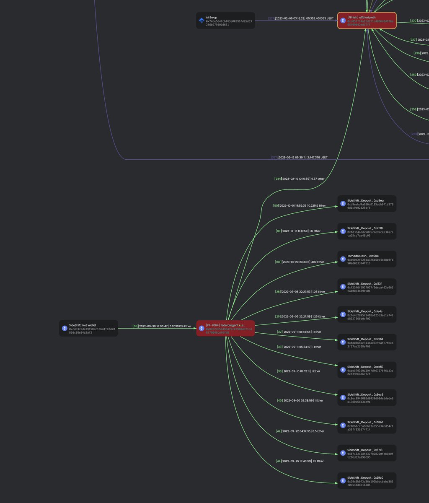Select the SideShift_Deposit_0xf23f node icon
The image size is (429, 503).
click(343, 287)
